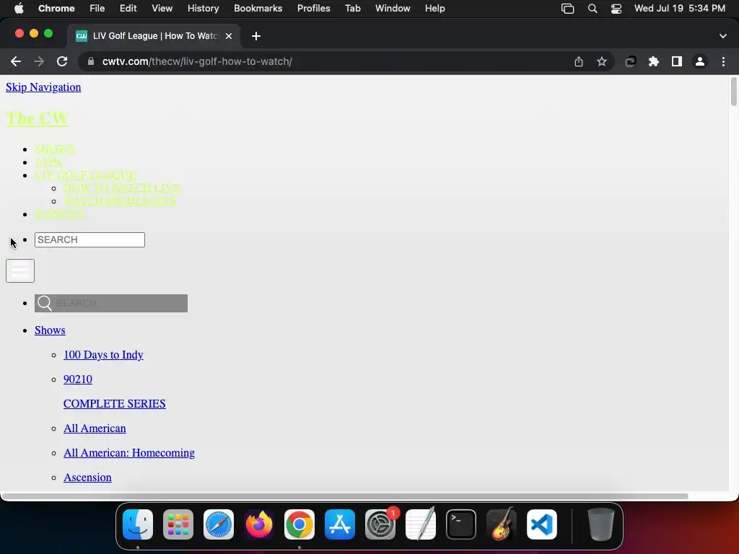The image size is (739, 554).
Task: Open the SUPPORT nav link
Action: click(x=59, y=214)
